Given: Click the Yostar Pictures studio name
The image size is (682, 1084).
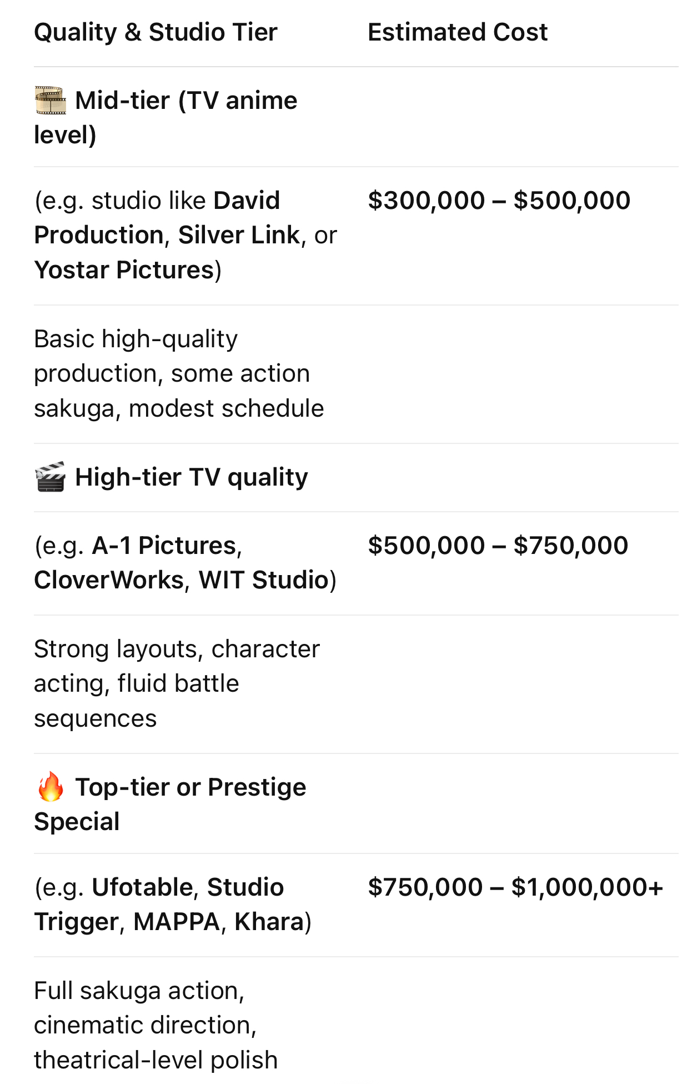Looking at the screenshot, I should click(x=124, y=270).
